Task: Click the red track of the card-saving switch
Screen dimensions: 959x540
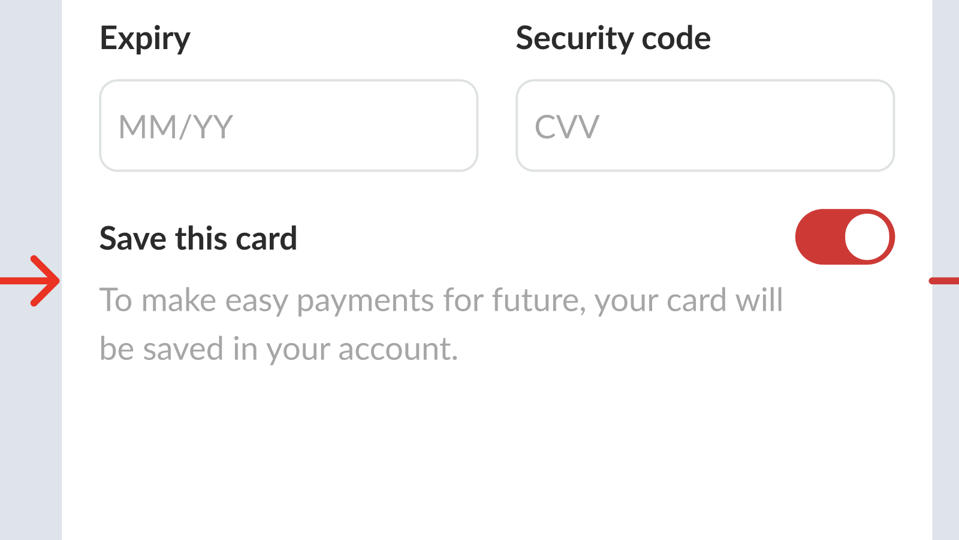Action: pos(819,237)
